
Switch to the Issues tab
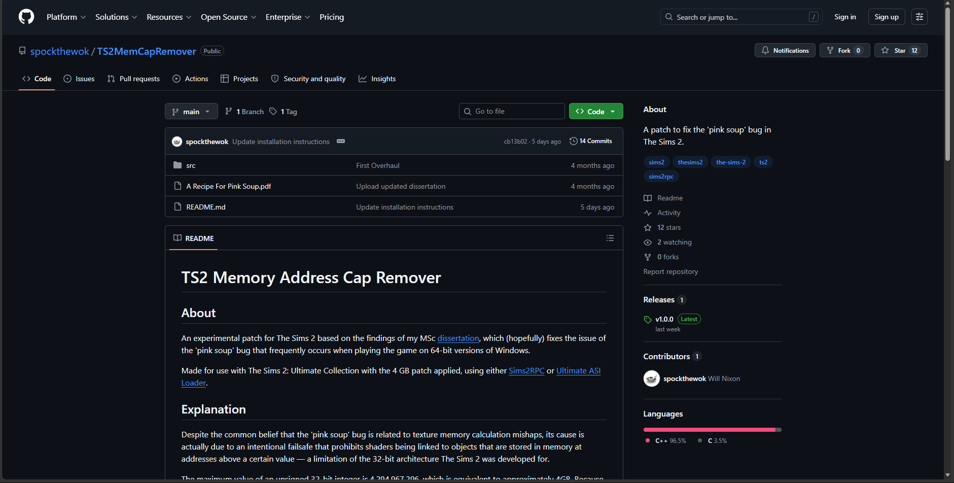click(x=79, y=79)
